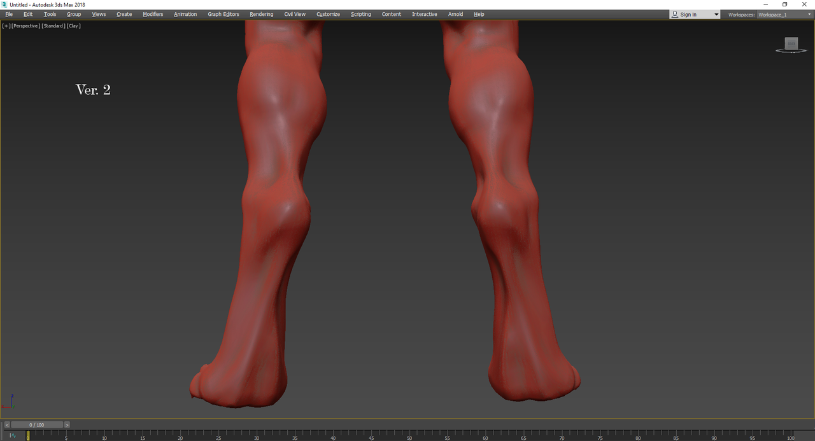
Task: Open the Interactive menu
Action: tap(425, 14)
